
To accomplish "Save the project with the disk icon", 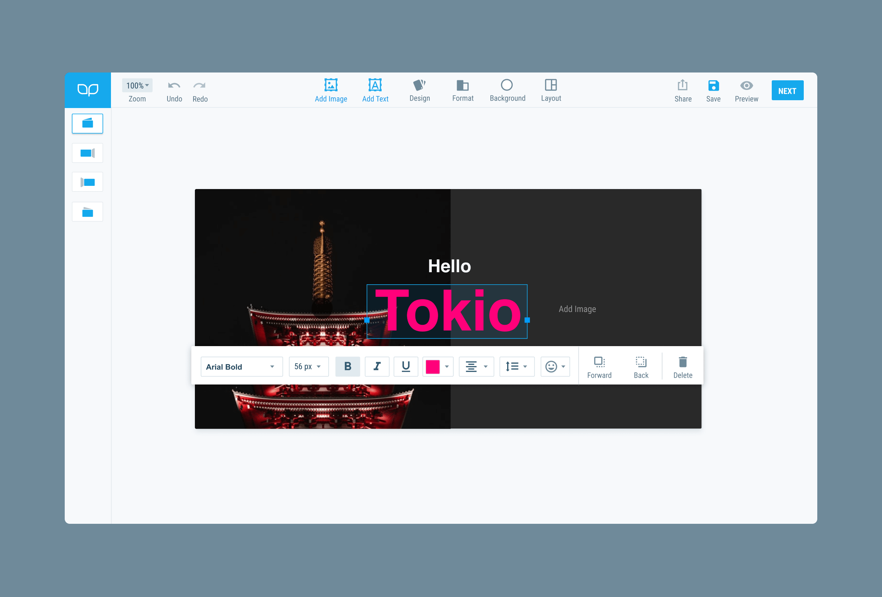I will pos(713,85).
